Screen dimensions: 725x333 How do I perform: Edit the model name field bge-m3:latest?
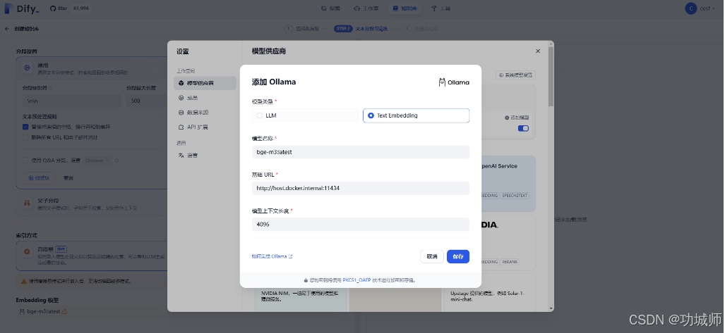361,152
